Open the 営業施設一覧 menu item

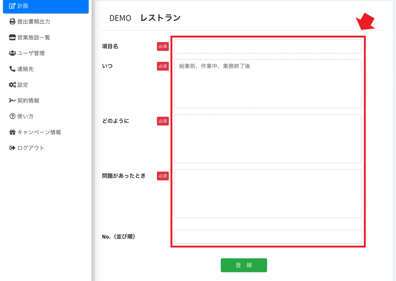(34, 37)
